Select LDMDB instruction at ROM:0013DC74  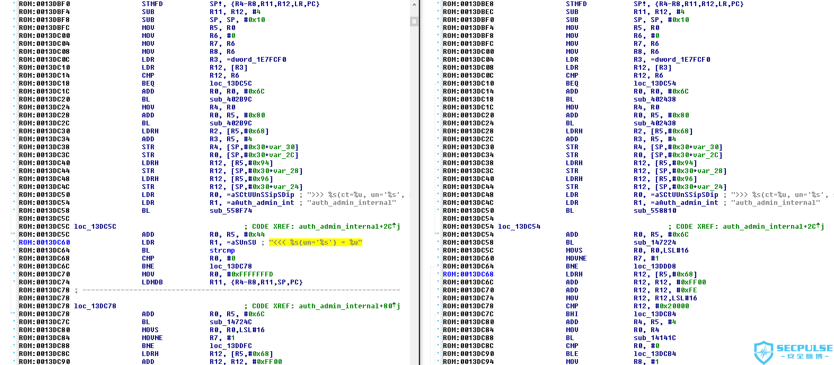pos(152,282)
